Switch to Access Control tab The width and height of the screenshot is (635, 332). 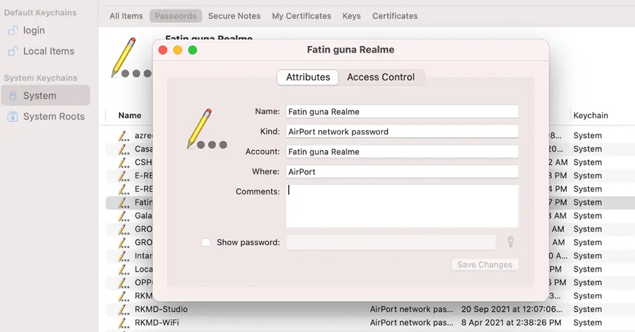pyautogui.click(x=381, y=77)
